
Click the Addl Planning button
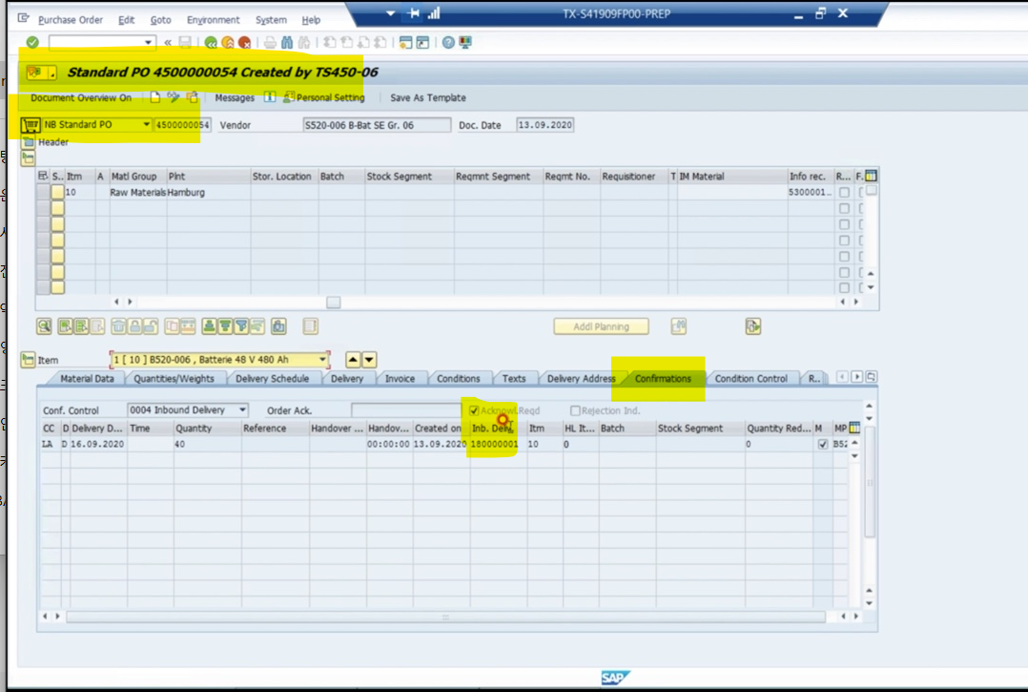[x=601, y=326]
